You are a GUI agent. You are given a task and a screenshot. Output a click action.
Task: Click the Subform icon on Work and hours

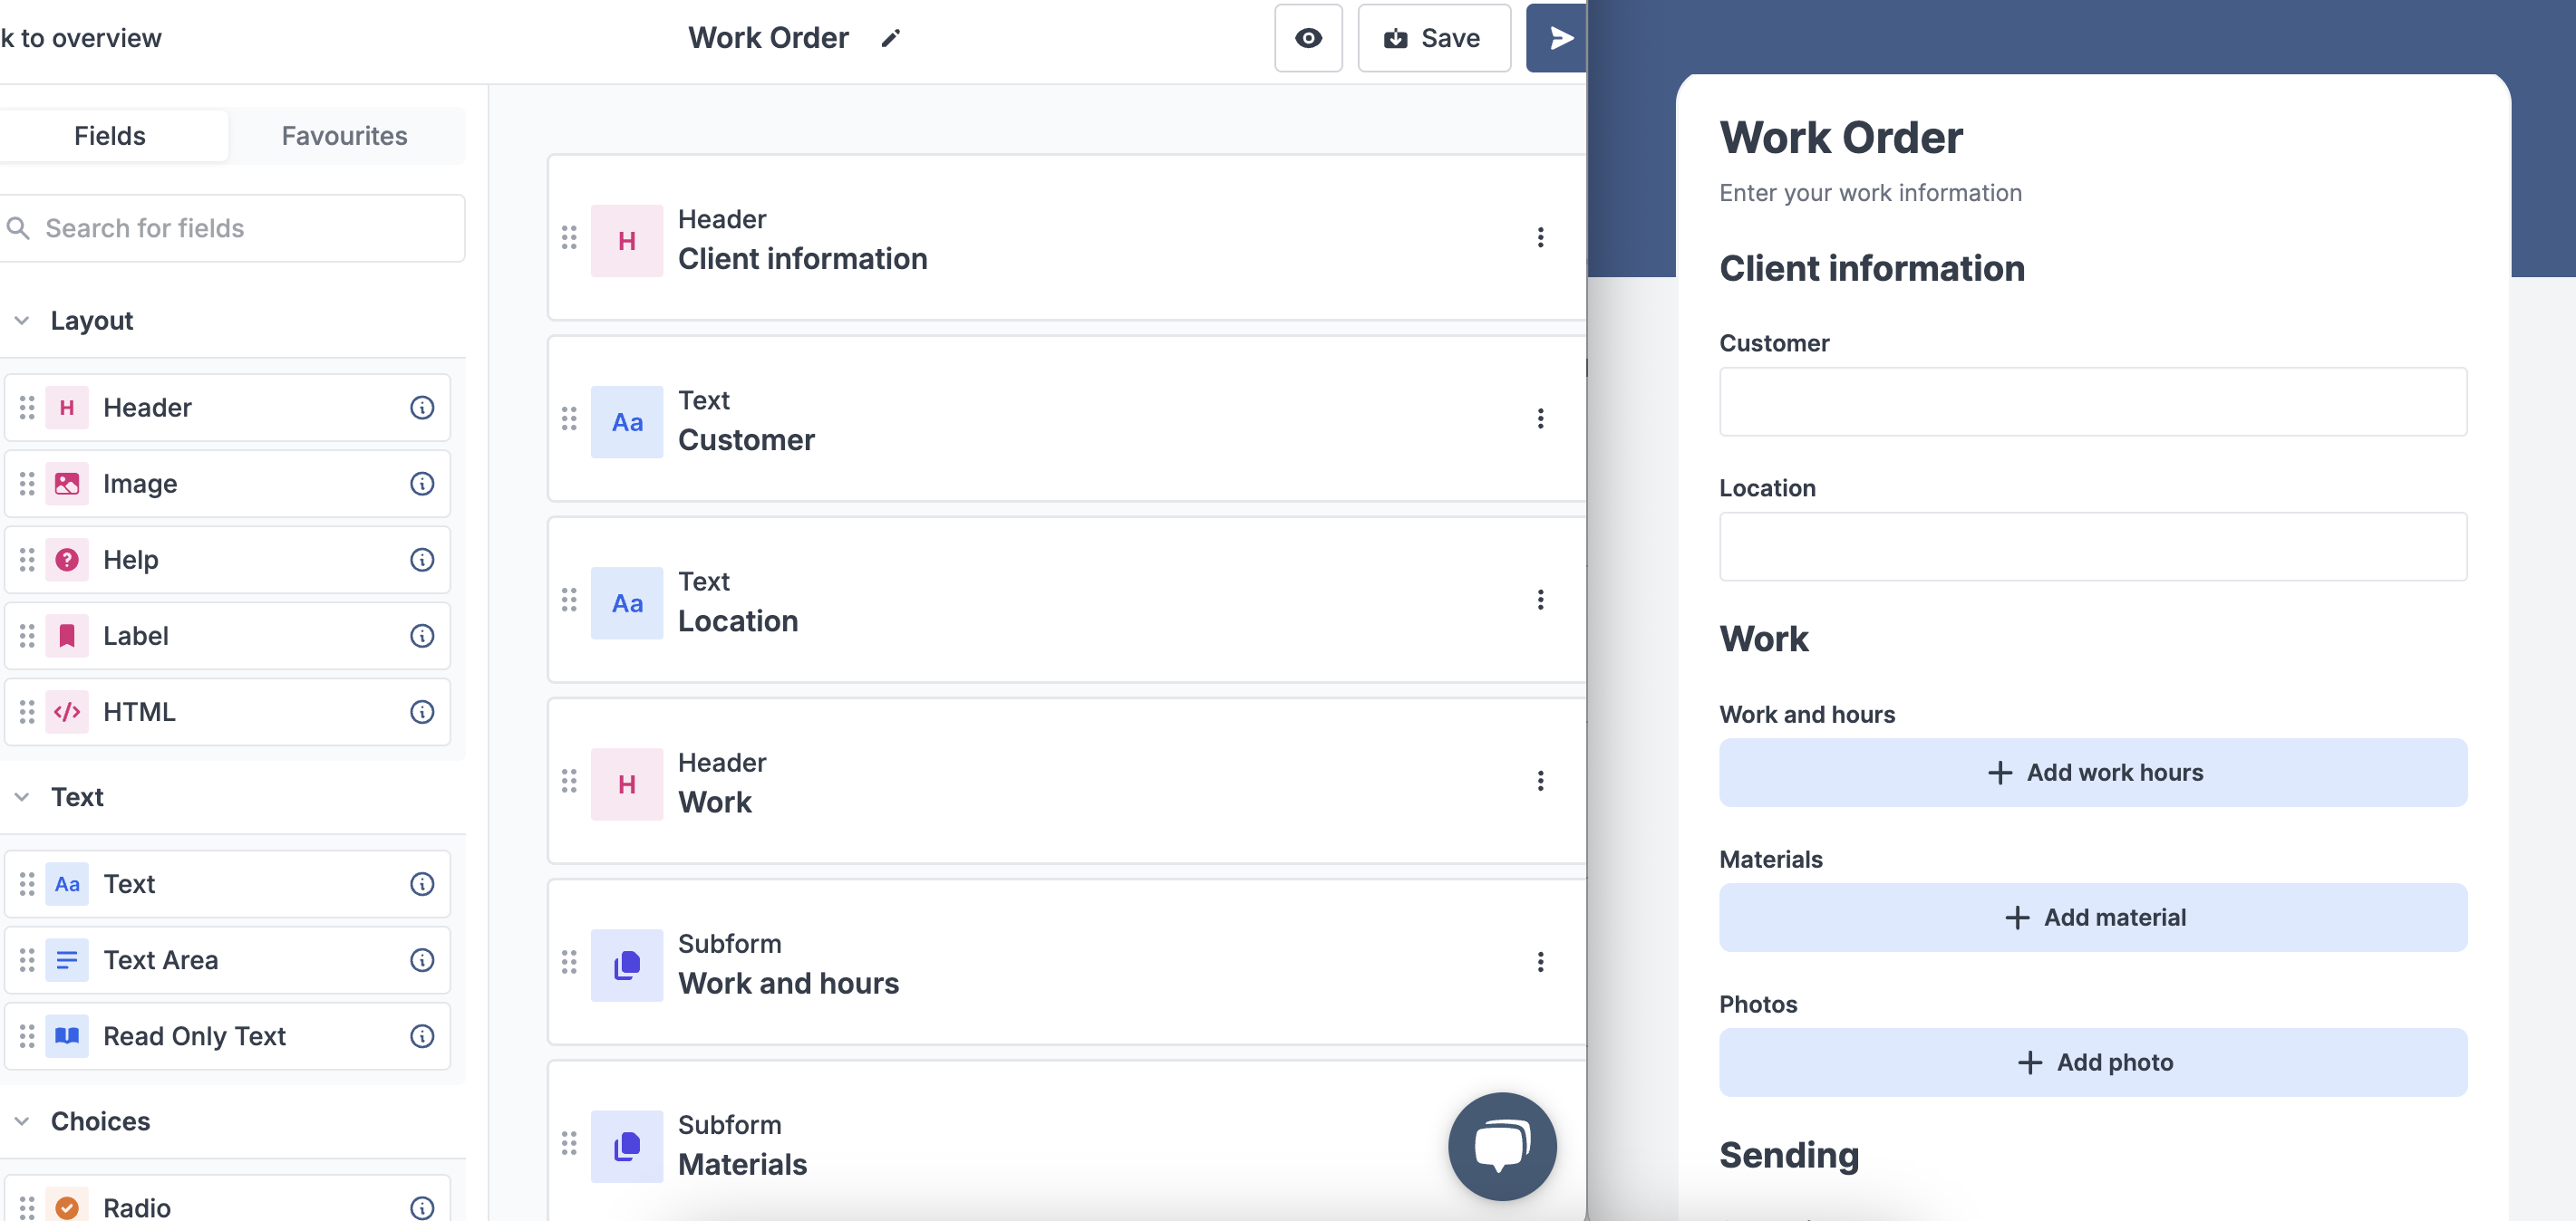627,966
